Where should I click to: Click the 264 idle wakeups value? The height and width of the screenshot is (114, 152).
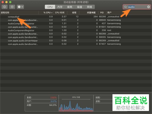pyautogui.click(x=95, y=17)
